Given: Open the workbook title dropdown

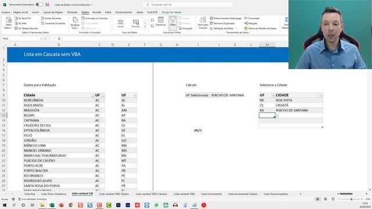Looking at the screenshot, I should click(92, 5).
